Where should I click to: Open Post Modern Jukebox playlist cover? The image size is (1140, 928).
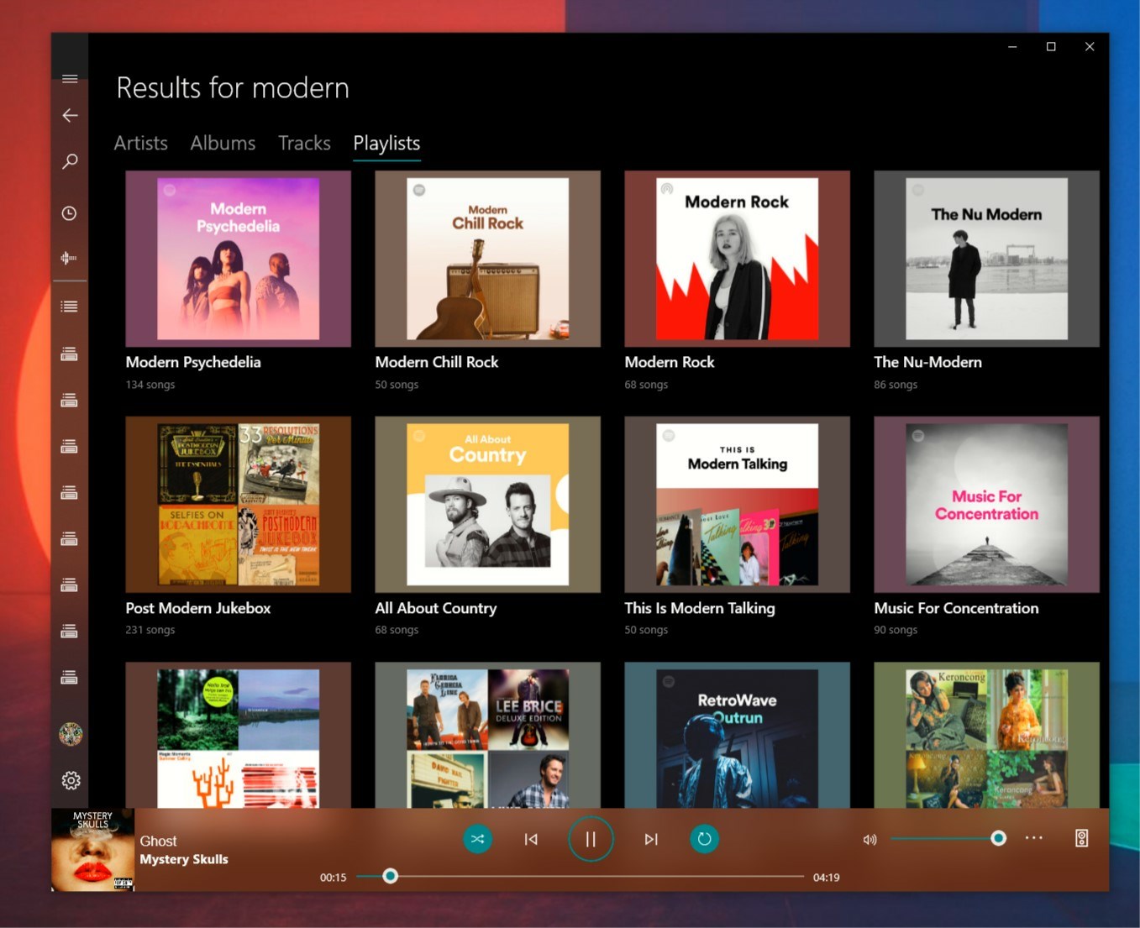click(239, 505)
